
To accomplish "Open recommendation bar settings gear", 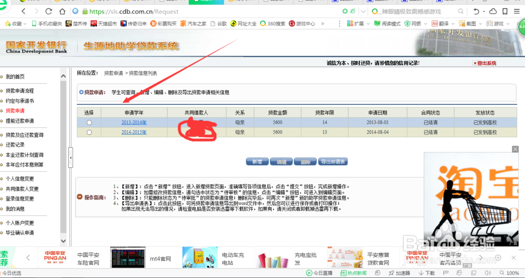I will coord(498,257).
